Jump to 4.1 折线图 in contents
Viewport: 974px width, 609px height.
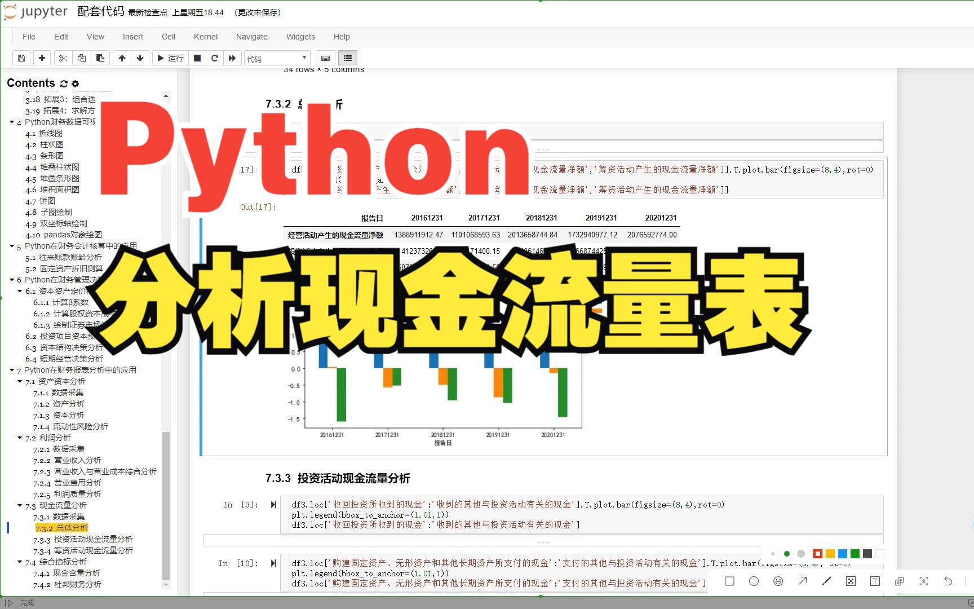point(44,133)
